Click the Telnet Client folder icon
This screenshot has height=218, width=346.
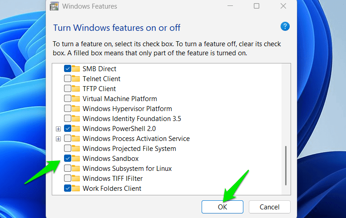(76, 79)
